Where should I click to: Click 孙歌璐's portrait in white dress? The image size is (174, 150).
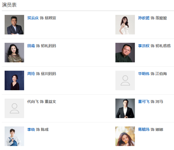tap(125, 25)
